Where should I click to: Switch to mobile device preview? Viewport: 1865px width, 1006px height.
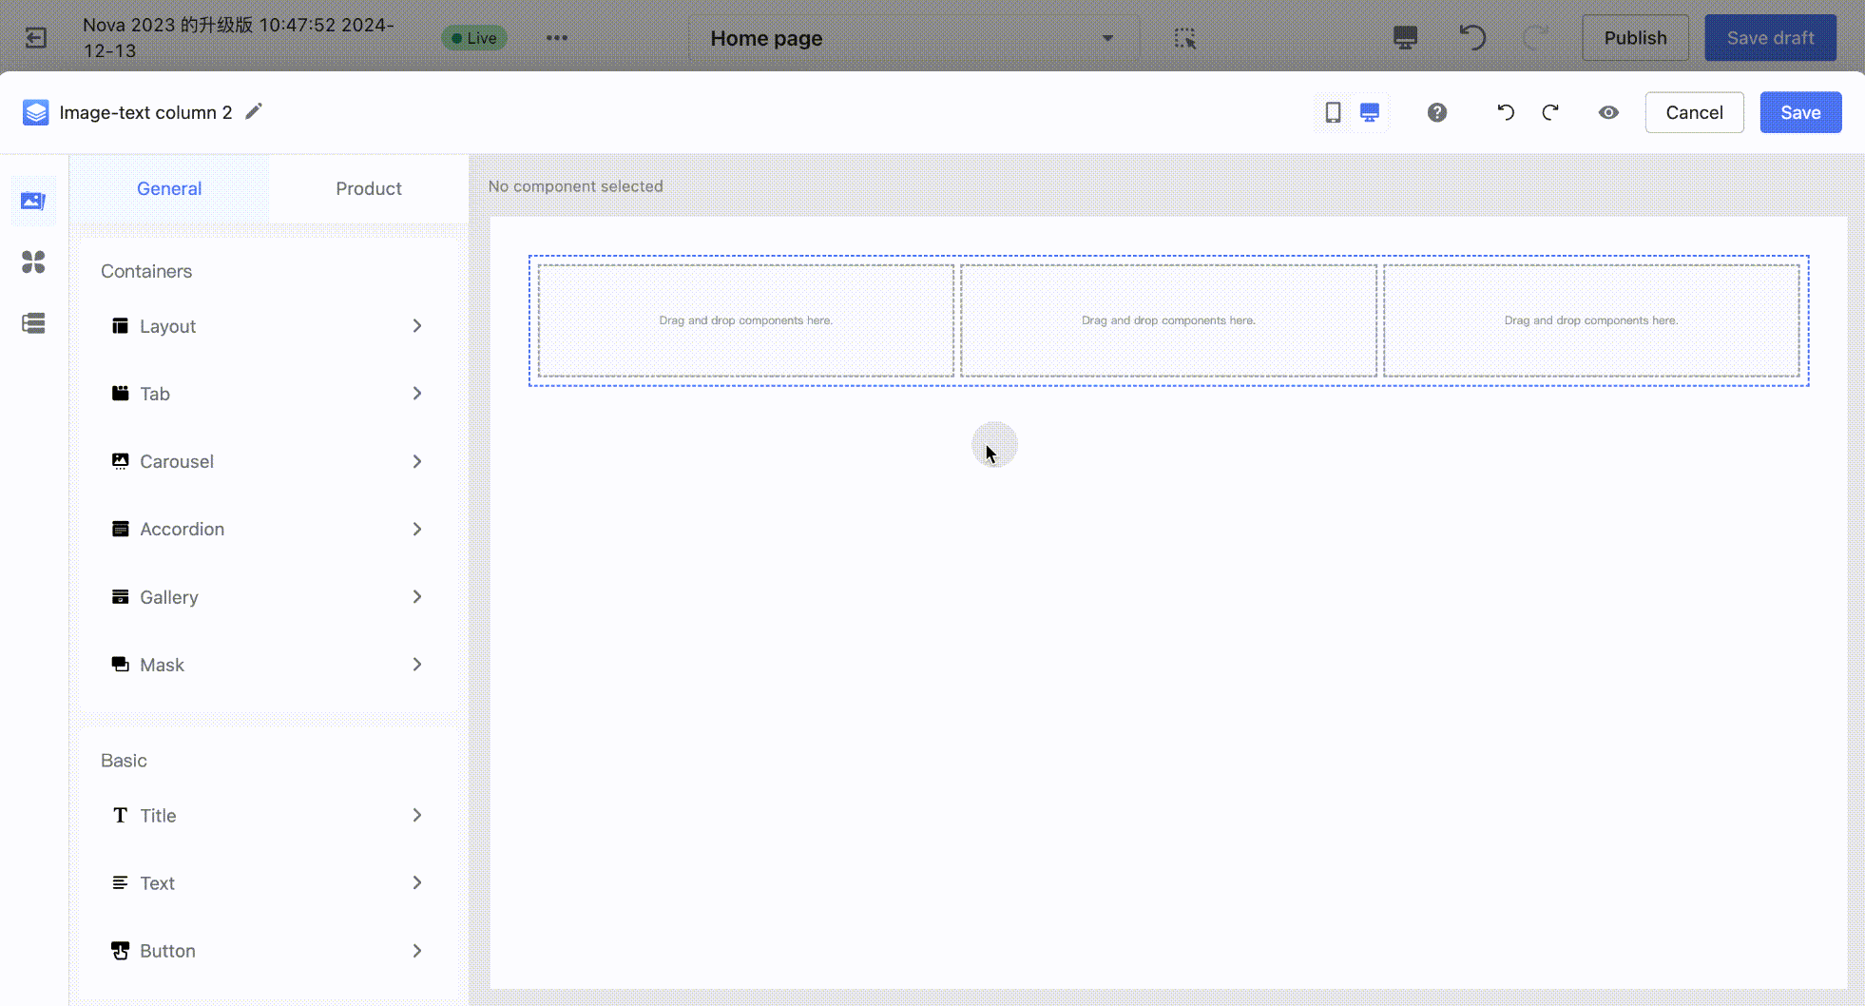(x=1333, y=112)
